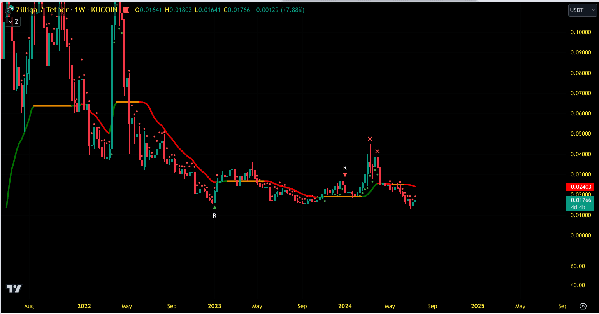Click the close value C0.01766
Screen dimensions: 599x314
coord(237,10)
